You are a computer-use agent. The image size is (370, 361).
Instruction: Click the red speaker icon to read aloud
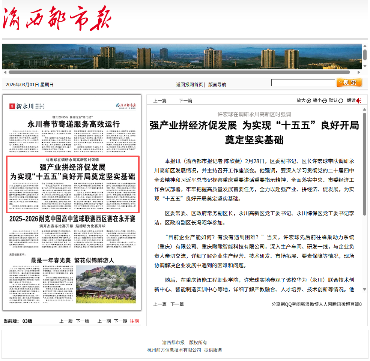pos(359,100)
